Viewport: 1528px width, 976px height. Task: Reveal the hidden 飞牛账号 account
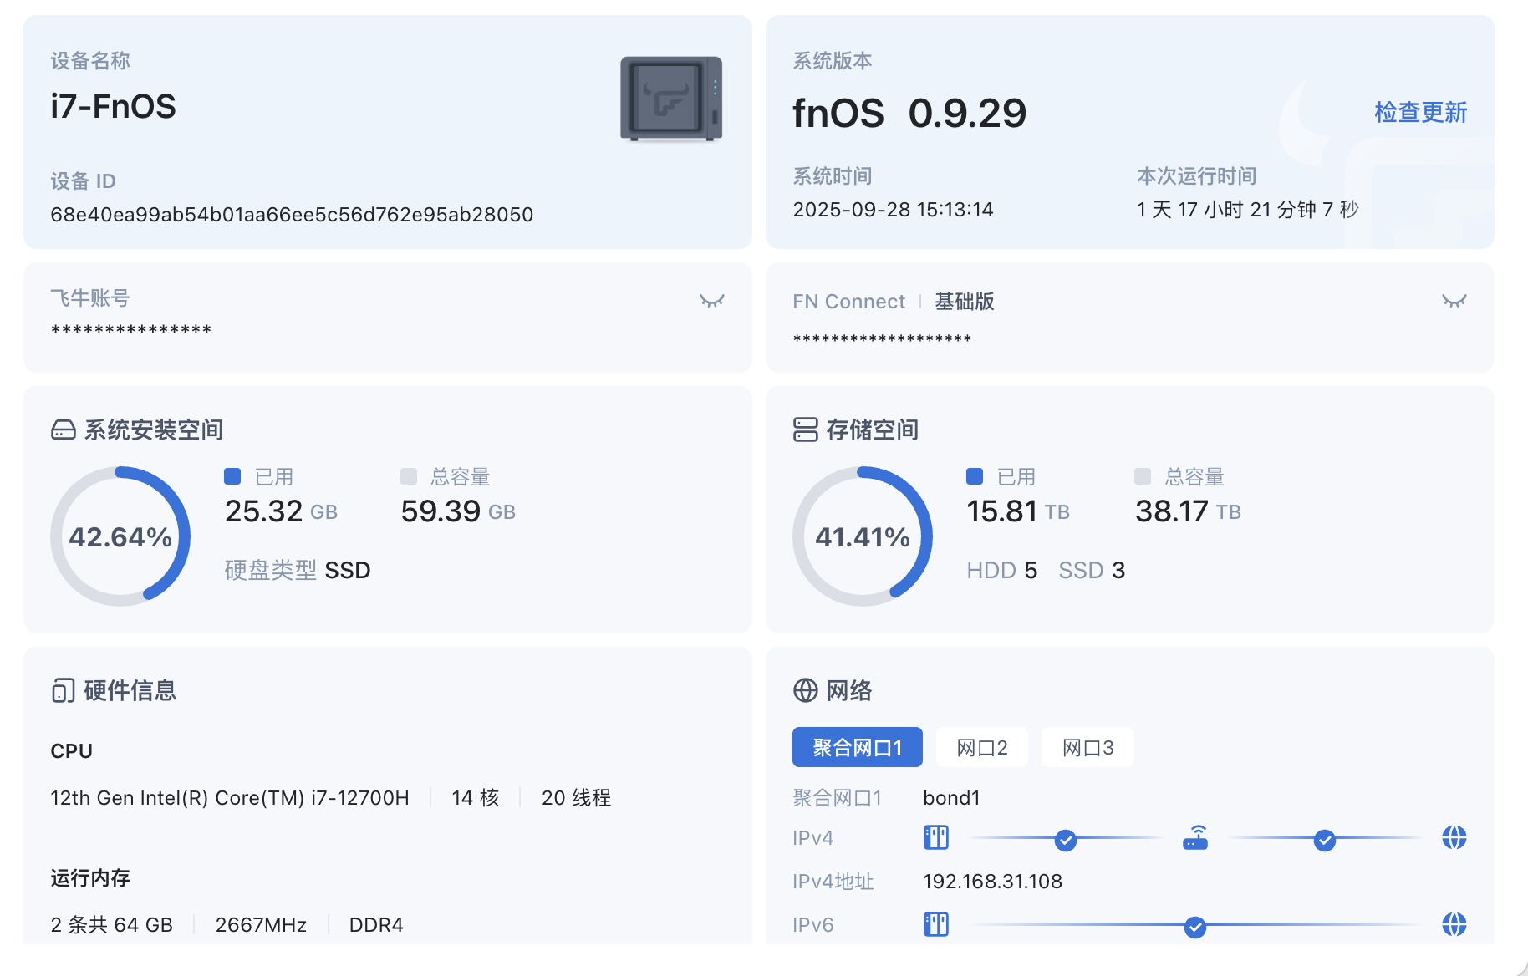tap(711, 301)
